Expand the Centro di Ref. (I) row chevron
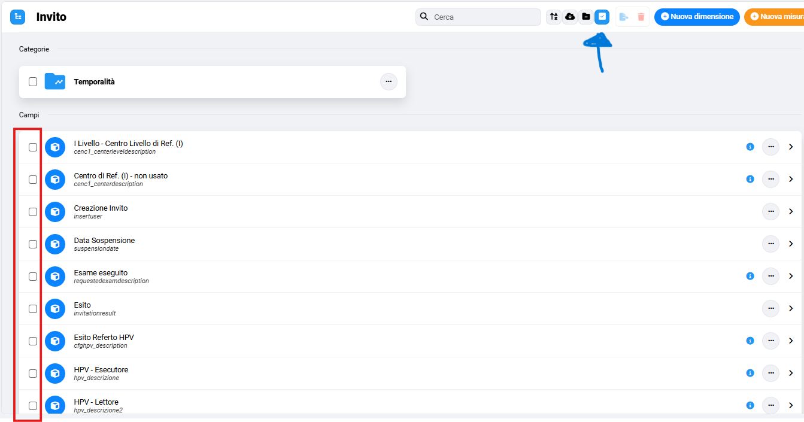This screenshot has width=804, height=422. [791, 179]
